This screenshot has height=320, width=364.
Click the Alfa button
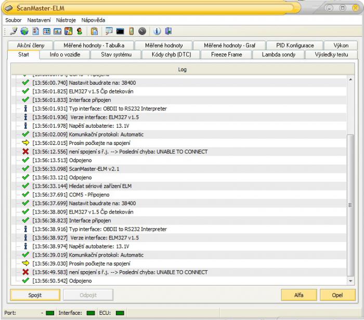point(298,295)
